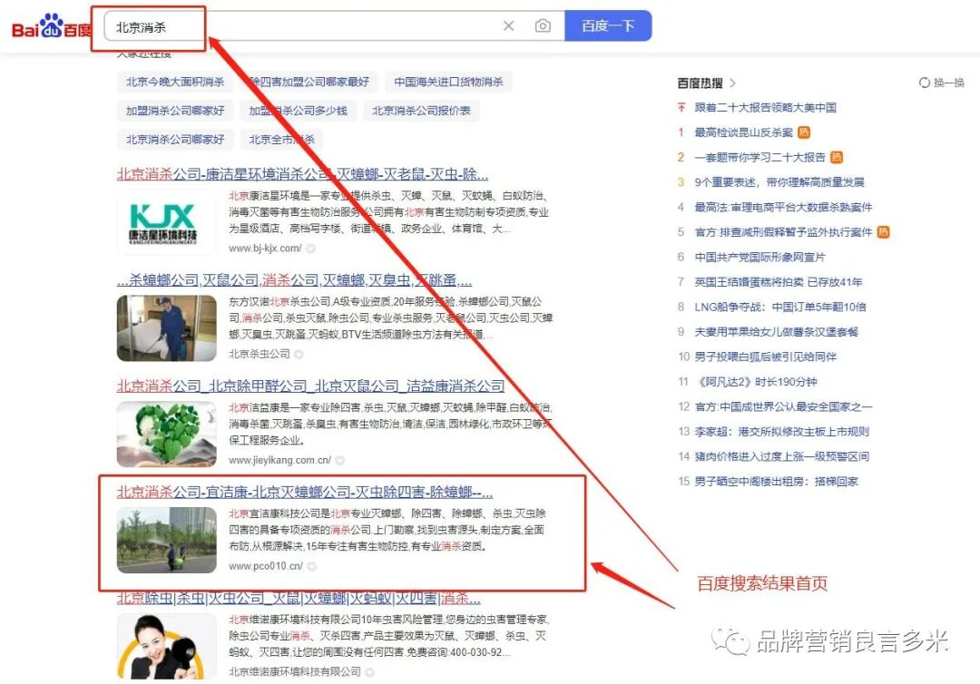Select related search 北京全市消杀

click(282, 140)
